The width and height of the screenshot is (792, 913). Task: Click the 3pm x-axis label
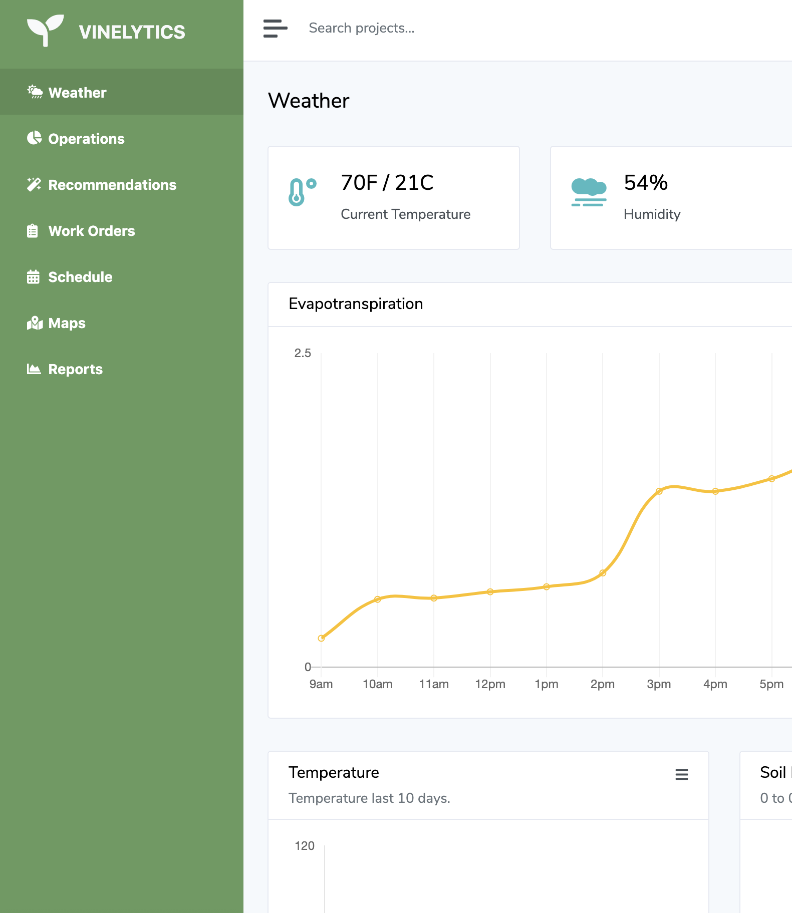tap(659, 684)
